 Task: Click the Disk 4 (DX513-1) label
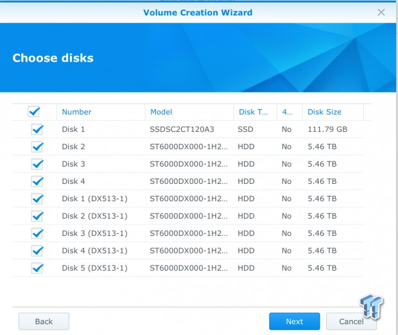pyautogui.click(x=94, y=250)
